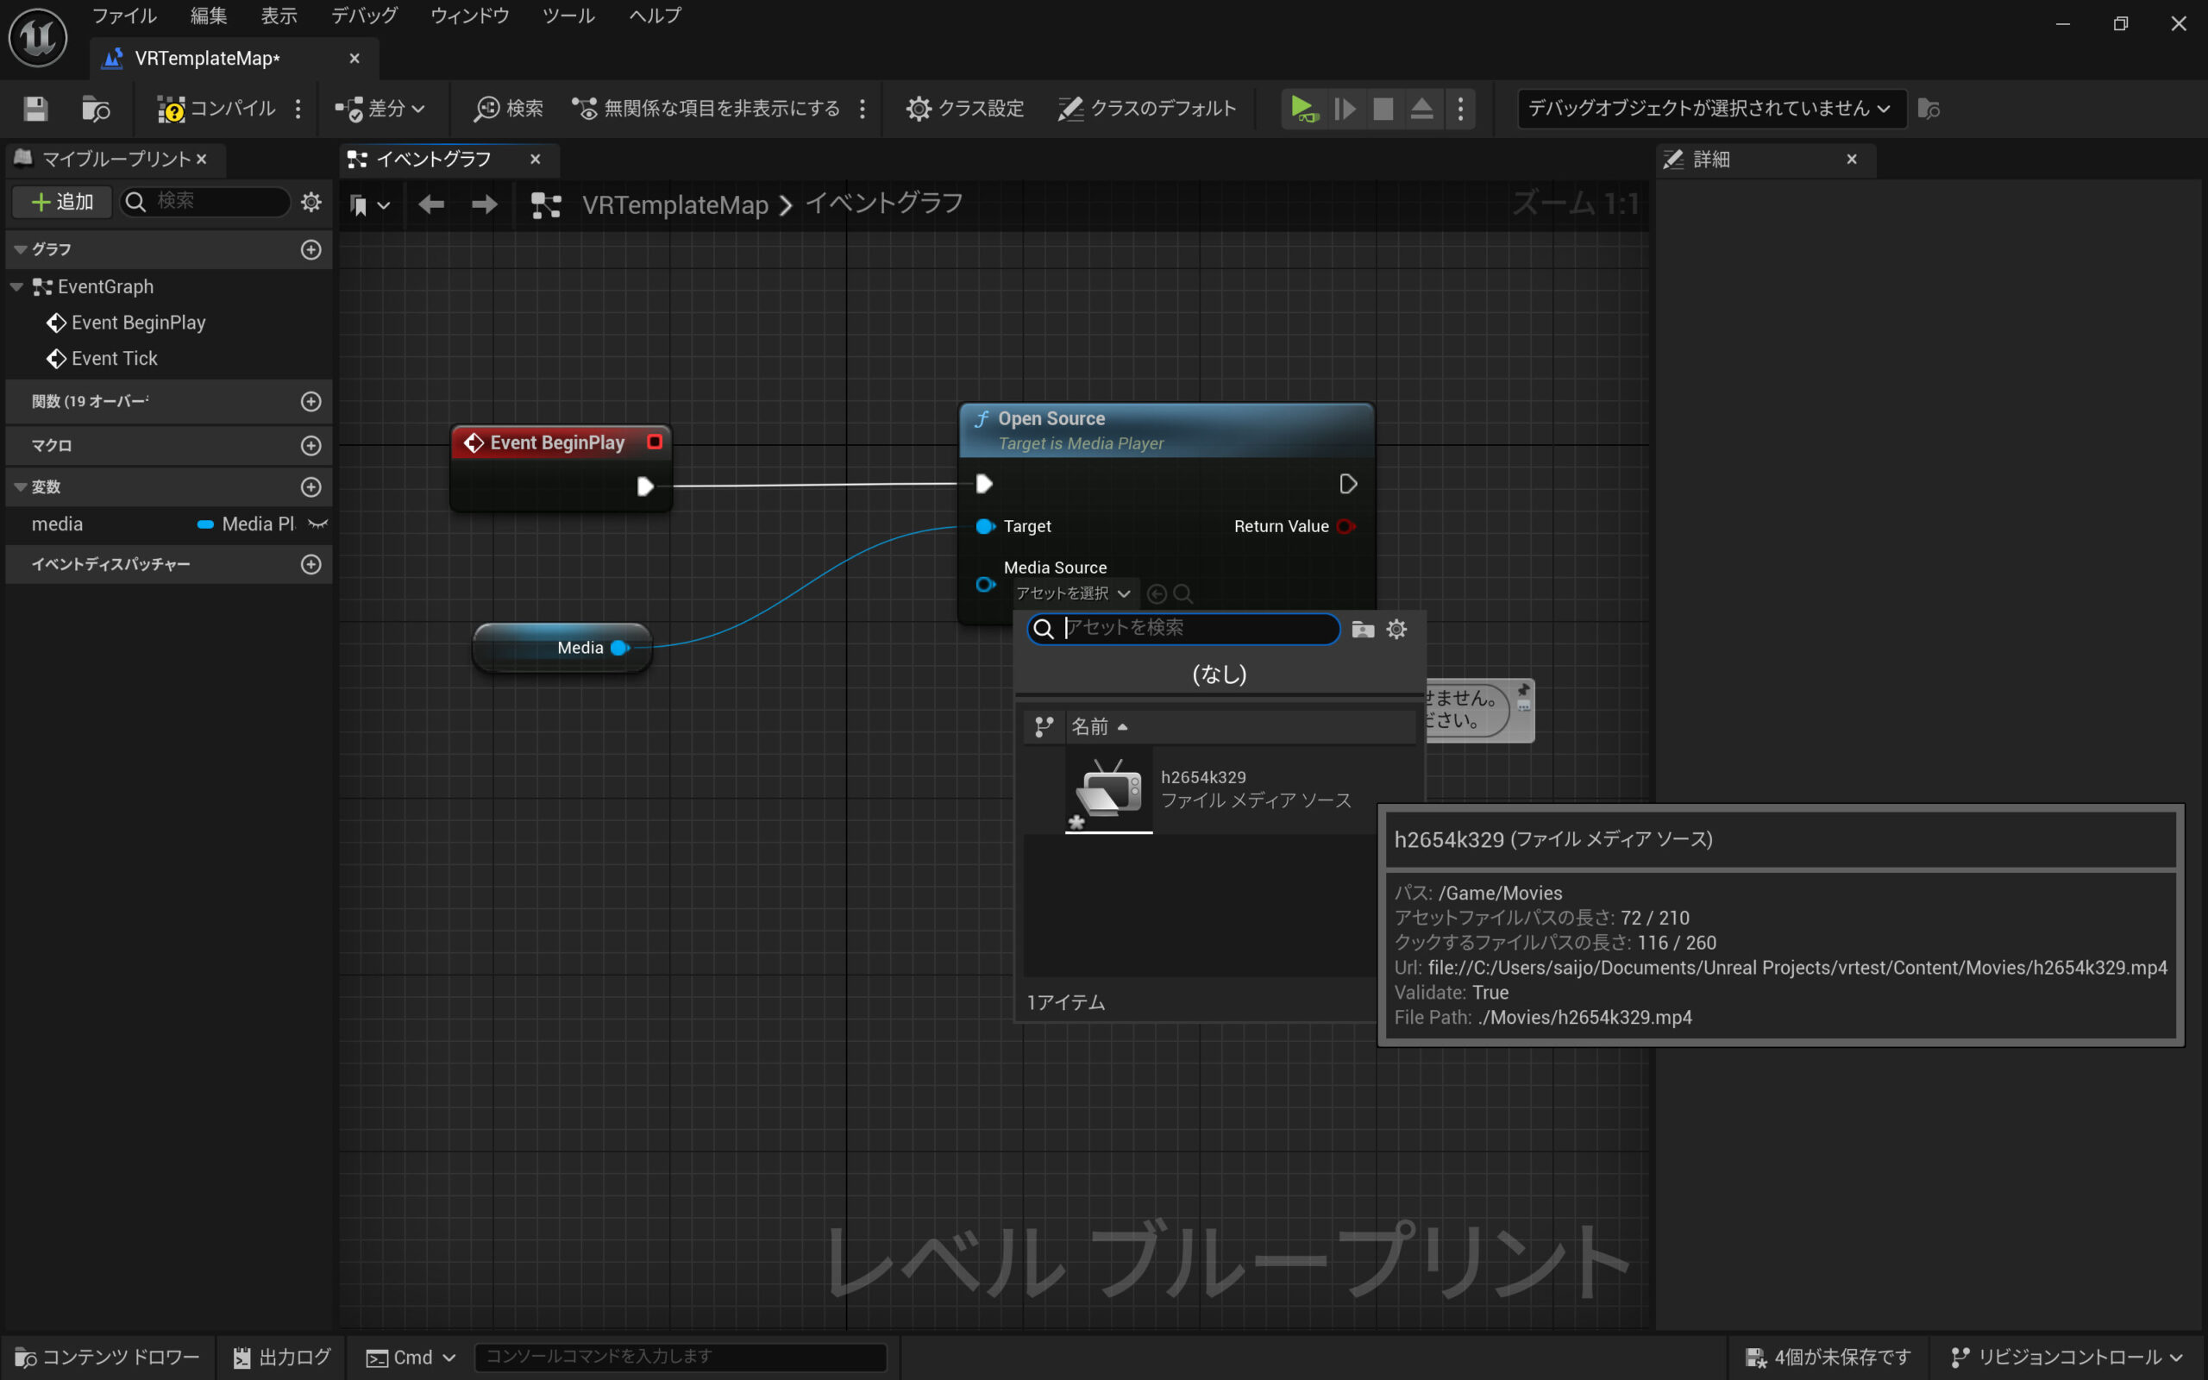Select the h2654k329 media source asset thumbnail

pos(1108,788)
